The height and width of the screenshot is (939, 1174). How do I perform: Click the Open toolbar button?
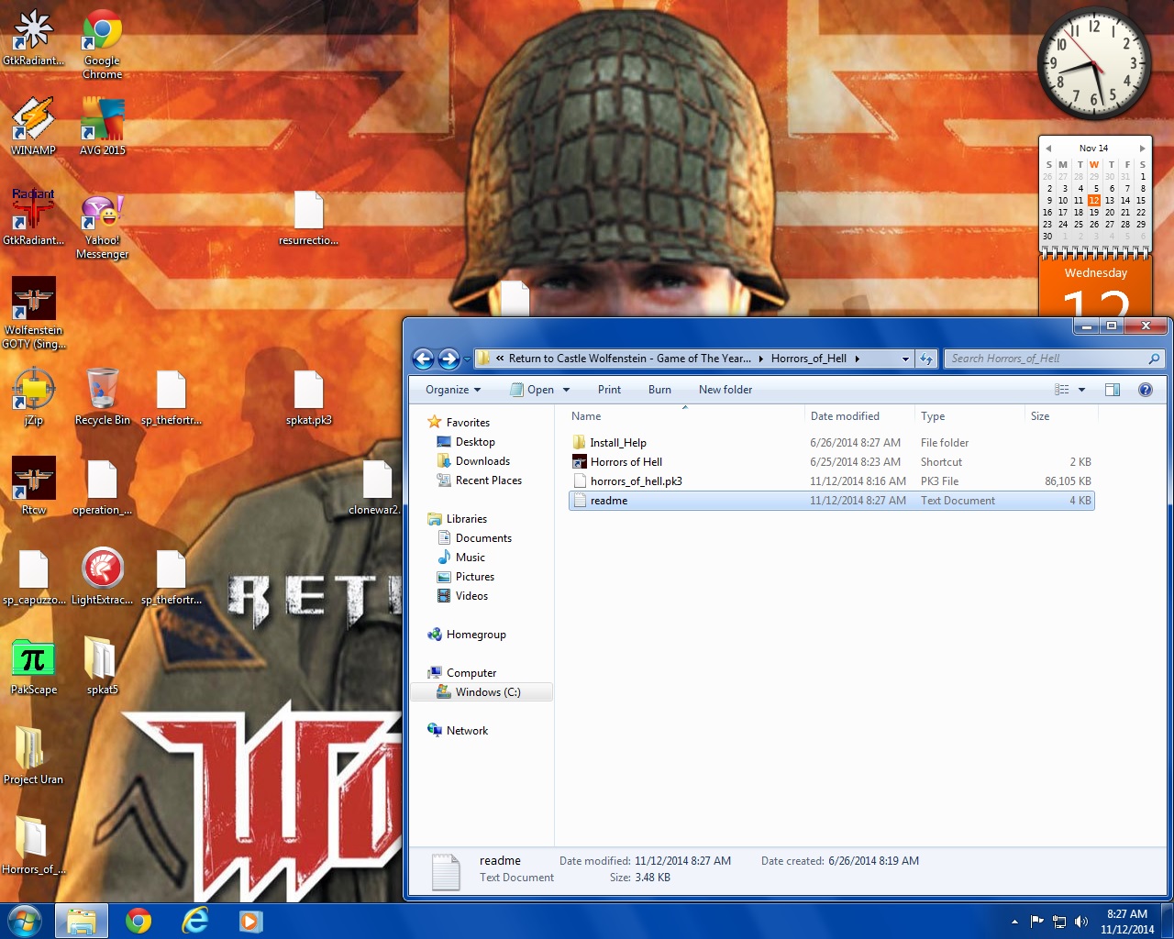click(532, 390)
